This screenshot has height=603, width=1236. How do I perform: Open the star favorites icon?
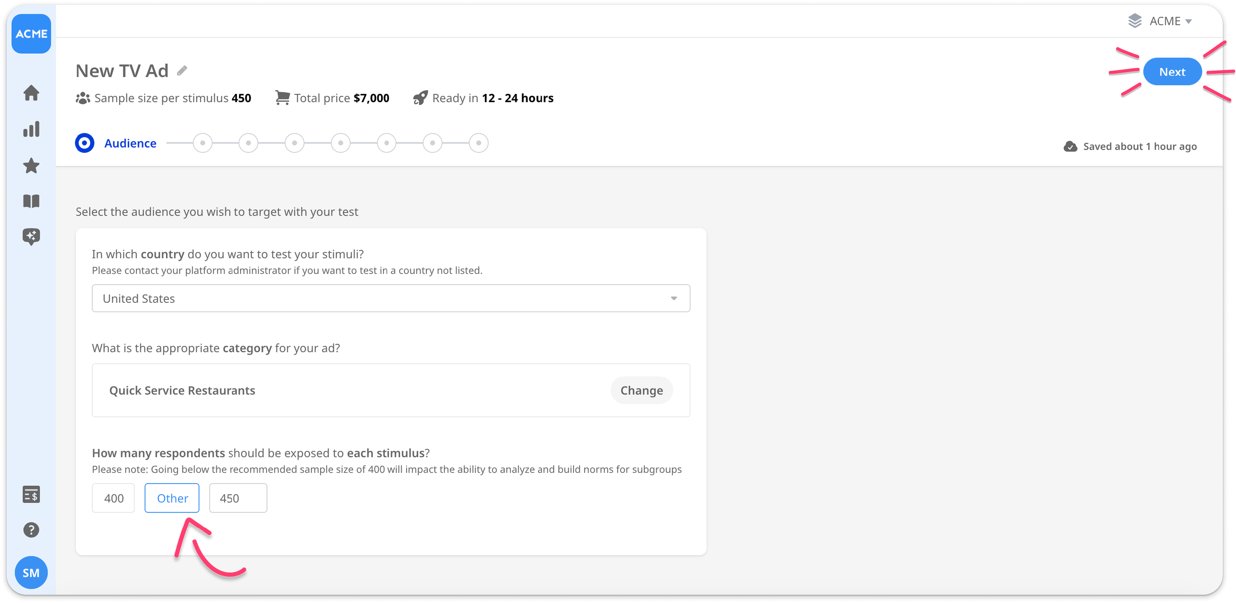tap(31, 166)
